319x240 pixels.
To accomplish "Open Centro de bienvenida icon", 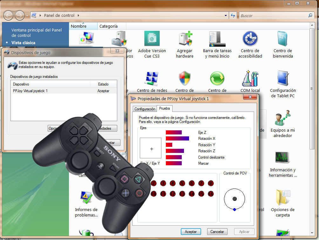I will point(282,39).
